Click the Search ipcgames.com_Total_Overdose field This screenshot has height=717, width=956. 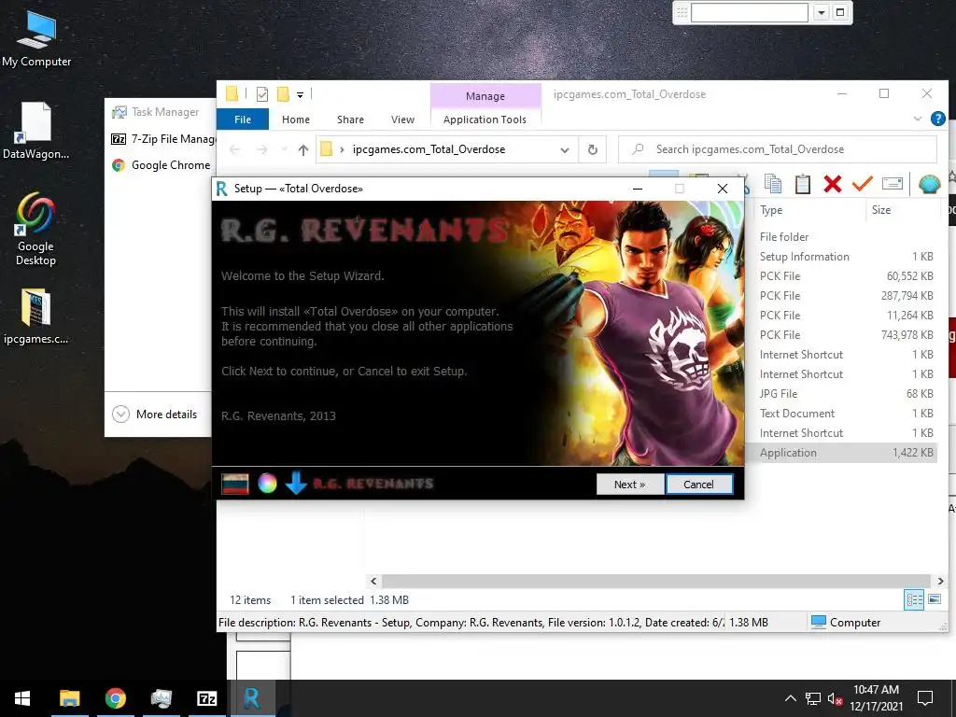coord(778,149)
